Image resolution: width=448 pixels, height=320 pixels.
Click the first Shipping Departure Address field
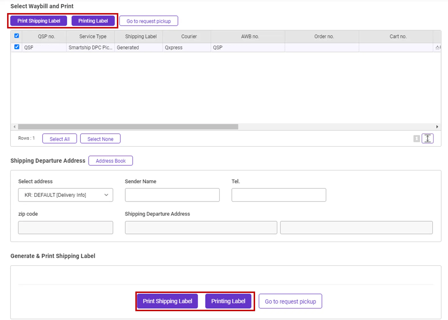click(201, 228)
